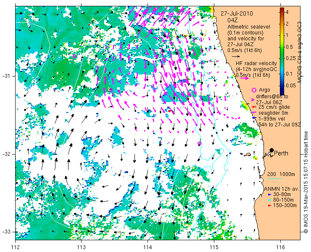Click the Perth label text

(x=281, y=153)
